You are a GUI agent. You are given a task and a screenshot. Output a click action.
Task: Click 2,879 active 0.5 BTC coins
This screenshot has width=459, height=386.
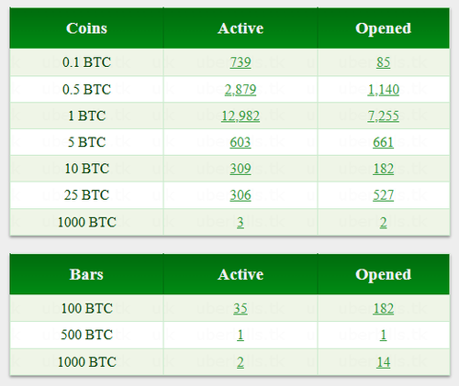(x=241, y=90)
